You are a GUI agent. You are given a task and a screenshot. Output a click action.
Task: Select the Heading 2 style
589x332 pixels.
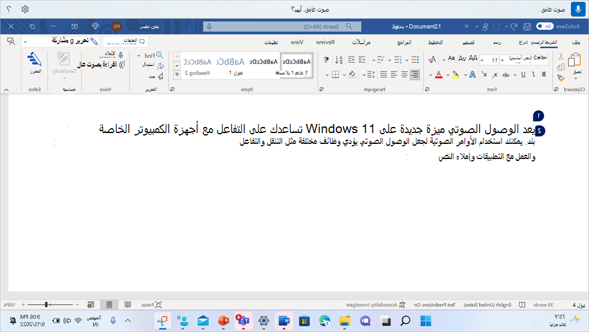coord(197,66)
